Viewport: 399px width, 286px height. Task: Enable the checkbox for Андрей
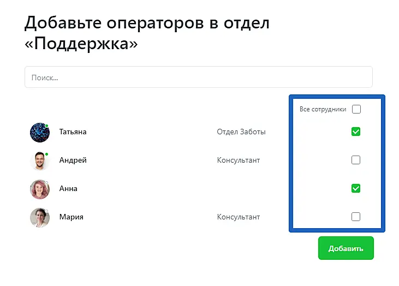coord(356,160)
